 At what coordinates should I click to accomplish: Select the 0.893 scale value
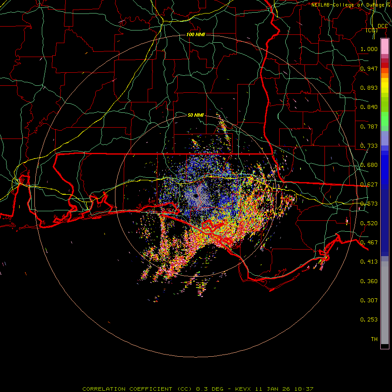(369, 88)
